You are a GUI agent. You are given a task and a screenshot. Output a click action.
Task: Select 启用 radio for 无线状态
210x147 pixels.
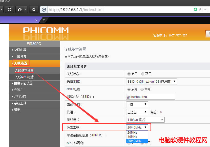coord(129,74)
